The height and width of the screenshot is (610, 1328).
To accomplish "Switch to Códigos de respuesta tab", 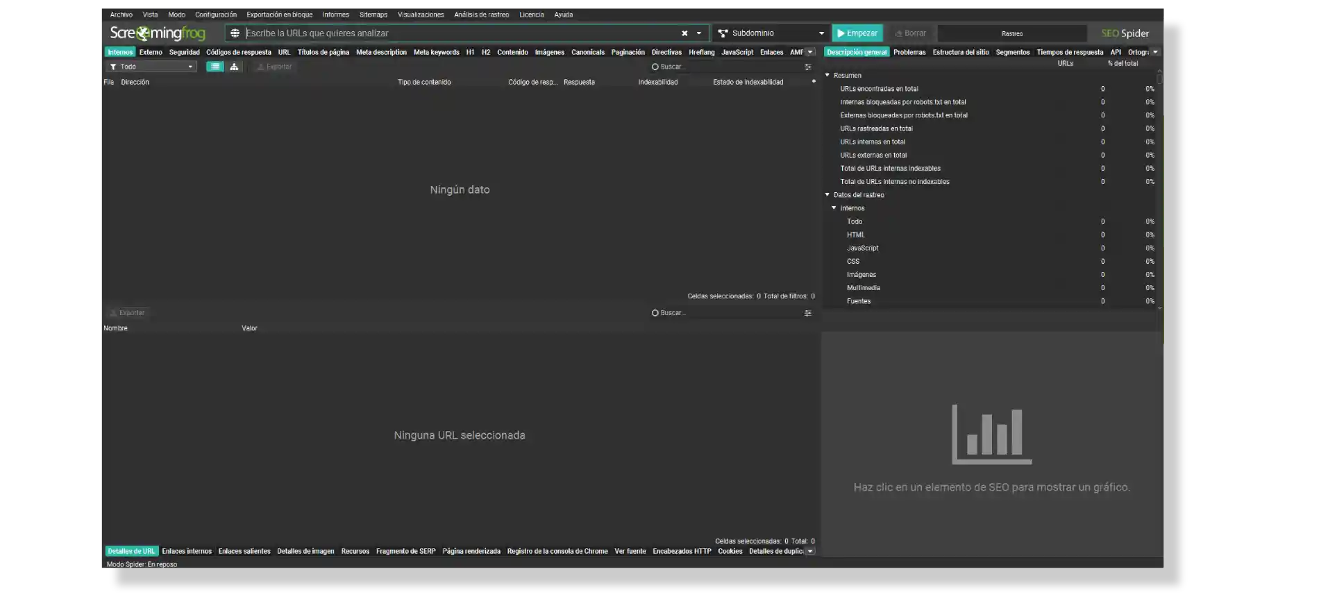I will point(238,52).
